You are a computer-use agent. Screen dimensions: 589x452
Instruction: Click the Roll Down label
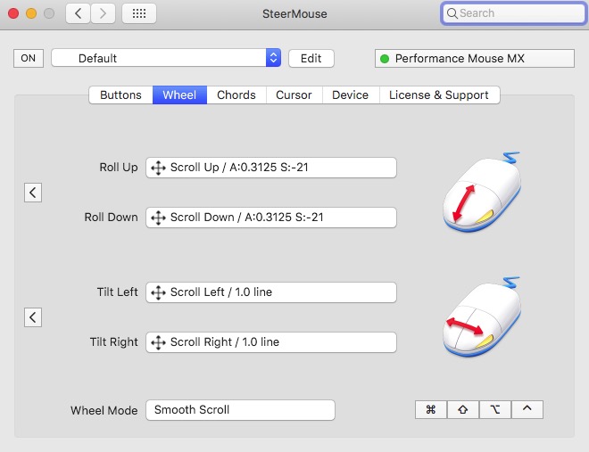click(112, 218)
